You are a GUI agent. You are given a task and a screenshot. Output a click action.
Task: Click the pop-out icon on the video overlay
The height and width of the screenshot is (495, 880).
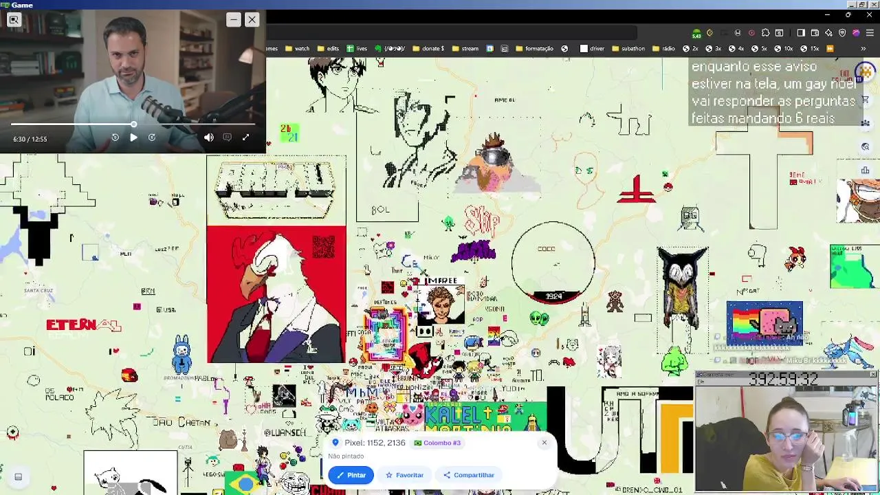point(14,20)
